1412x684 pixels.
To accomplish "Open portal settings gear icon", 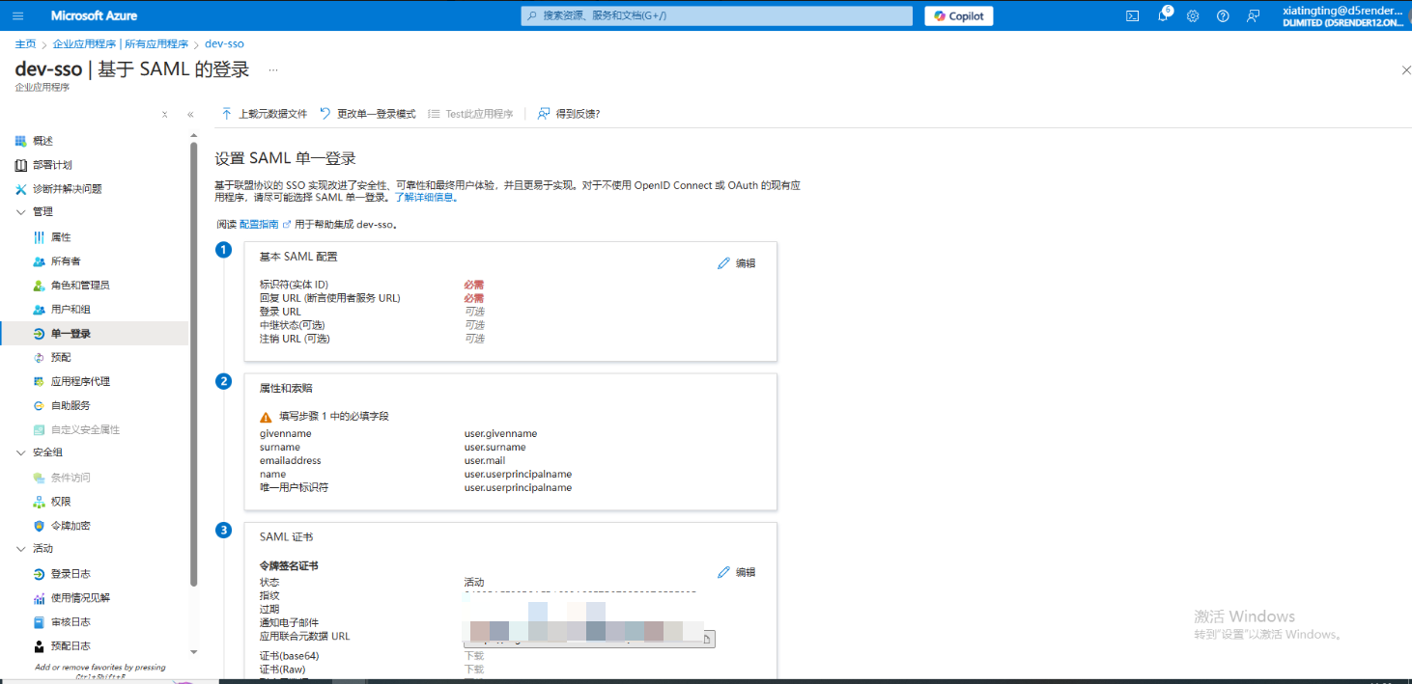I will pos(1193,15).
